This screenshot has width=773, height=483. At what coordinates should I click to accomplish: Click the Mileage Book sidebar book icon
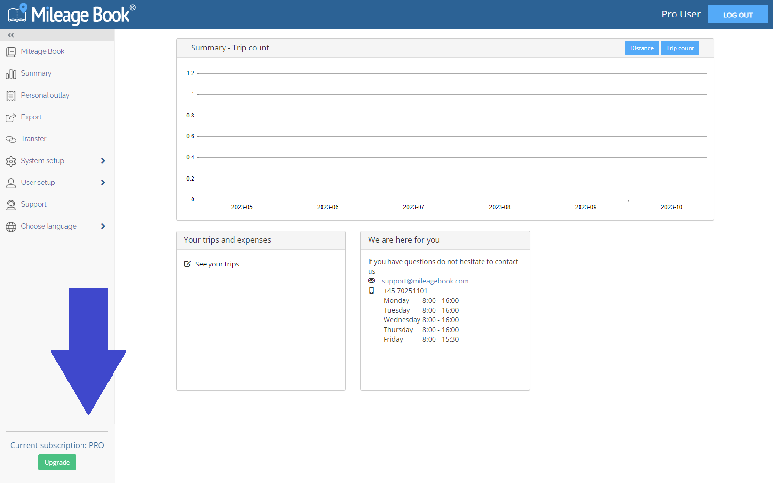11,52
